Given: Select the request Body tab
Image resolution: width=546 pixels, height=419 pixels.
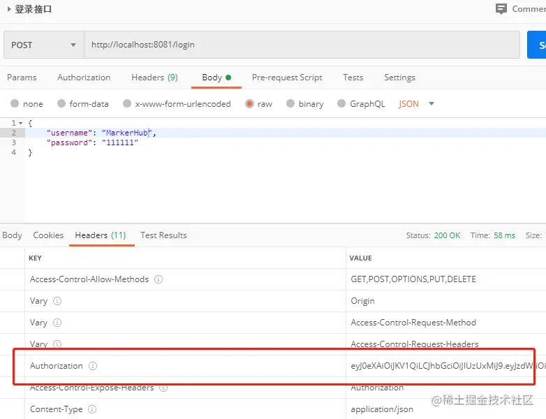Looking at the screenshot, I should (x=216, y=78).
